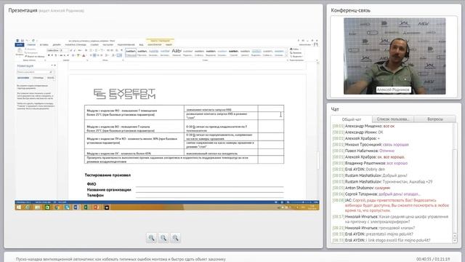Screen dimensions: 465x262
Task: Switch to the КОНСТРУКТОР table tools tab
Action: pos(155,45)
